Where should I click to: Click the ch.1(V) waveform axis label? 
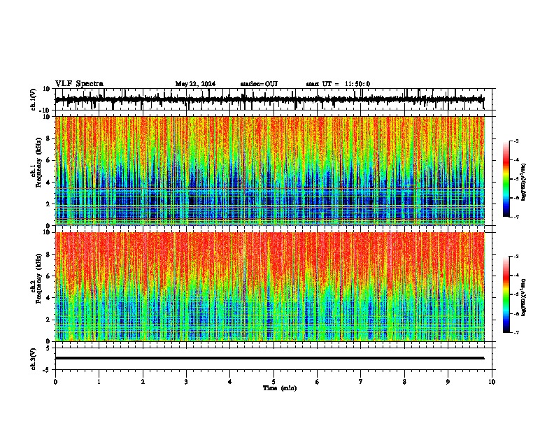pos(33,99)
